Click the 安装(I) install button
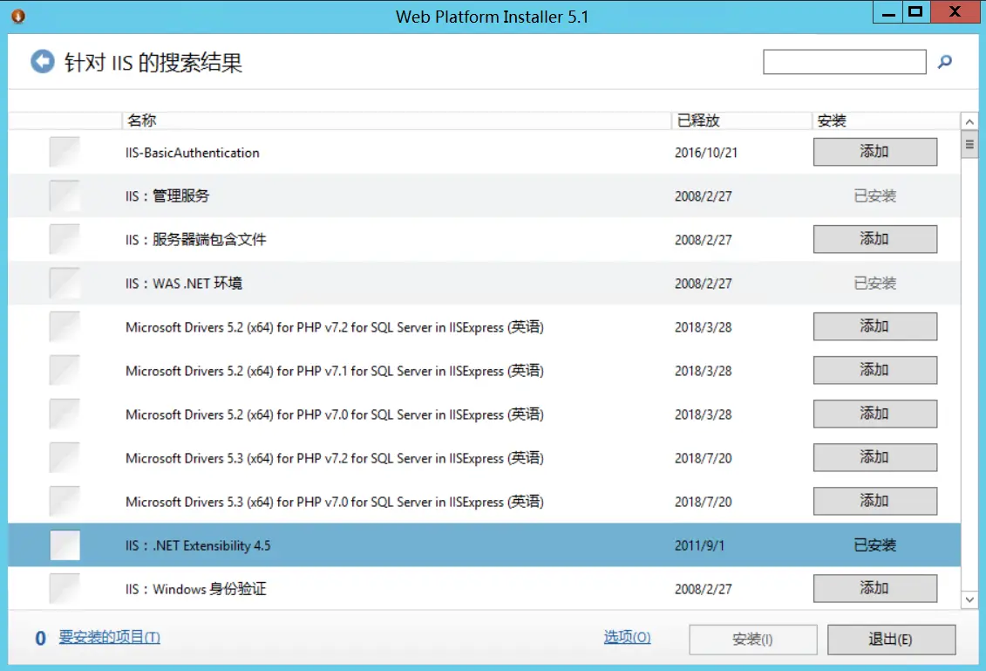This screenshot has height=671, width=986. [x=752, y=640]
